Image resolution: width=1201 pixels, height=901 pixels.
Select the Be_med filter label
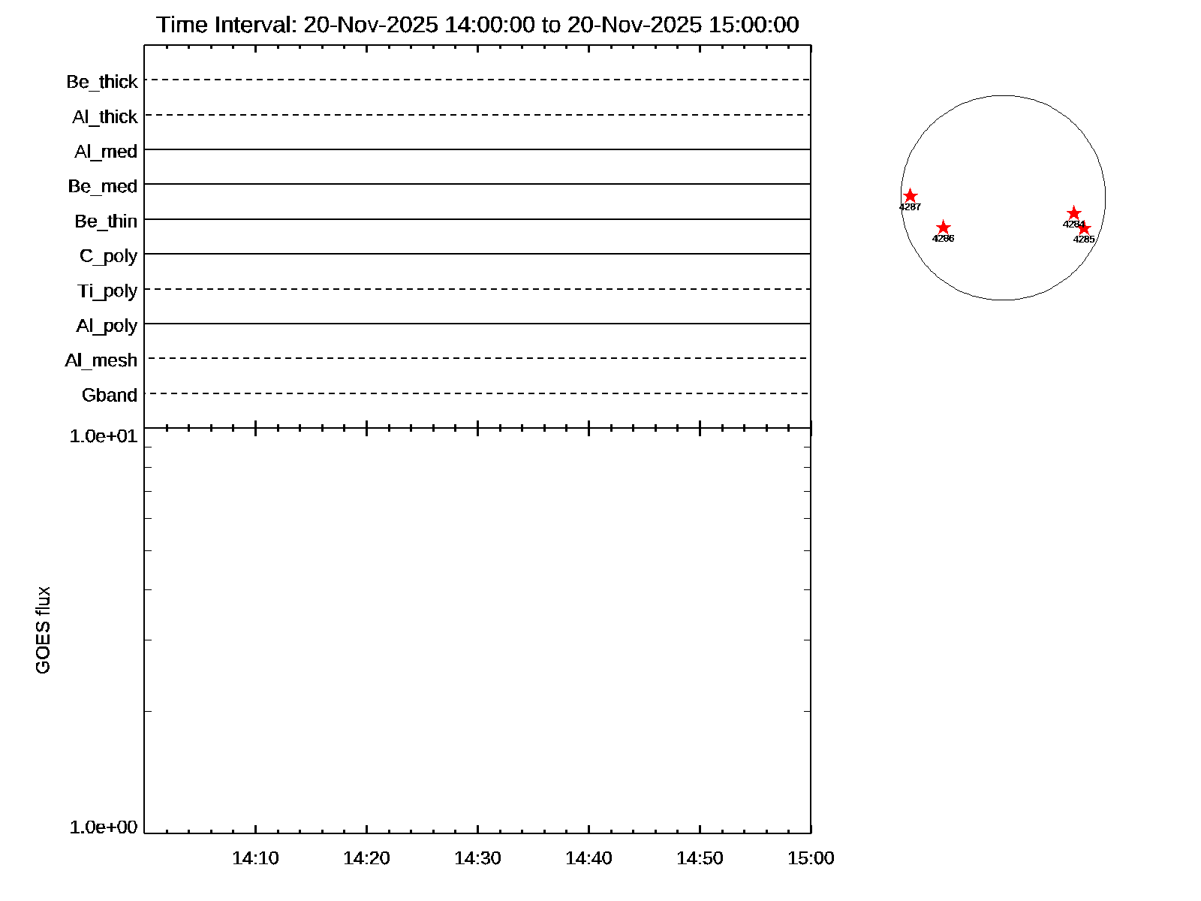point(103,186)
